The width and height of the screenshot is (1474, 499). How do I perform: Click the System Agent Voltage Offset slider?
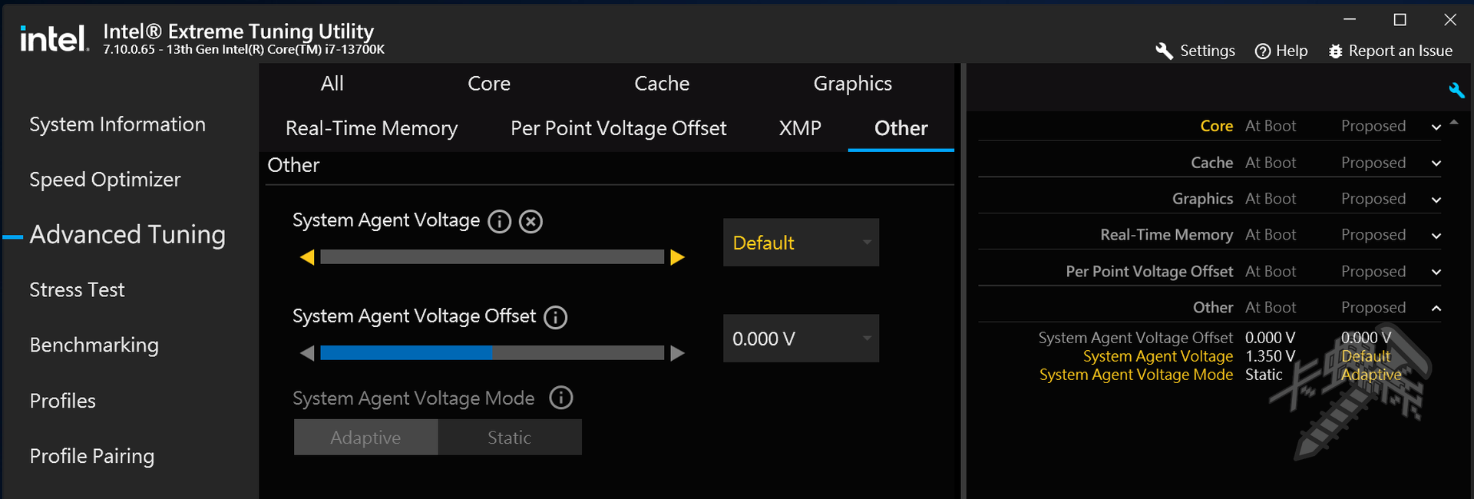(491, 353)
